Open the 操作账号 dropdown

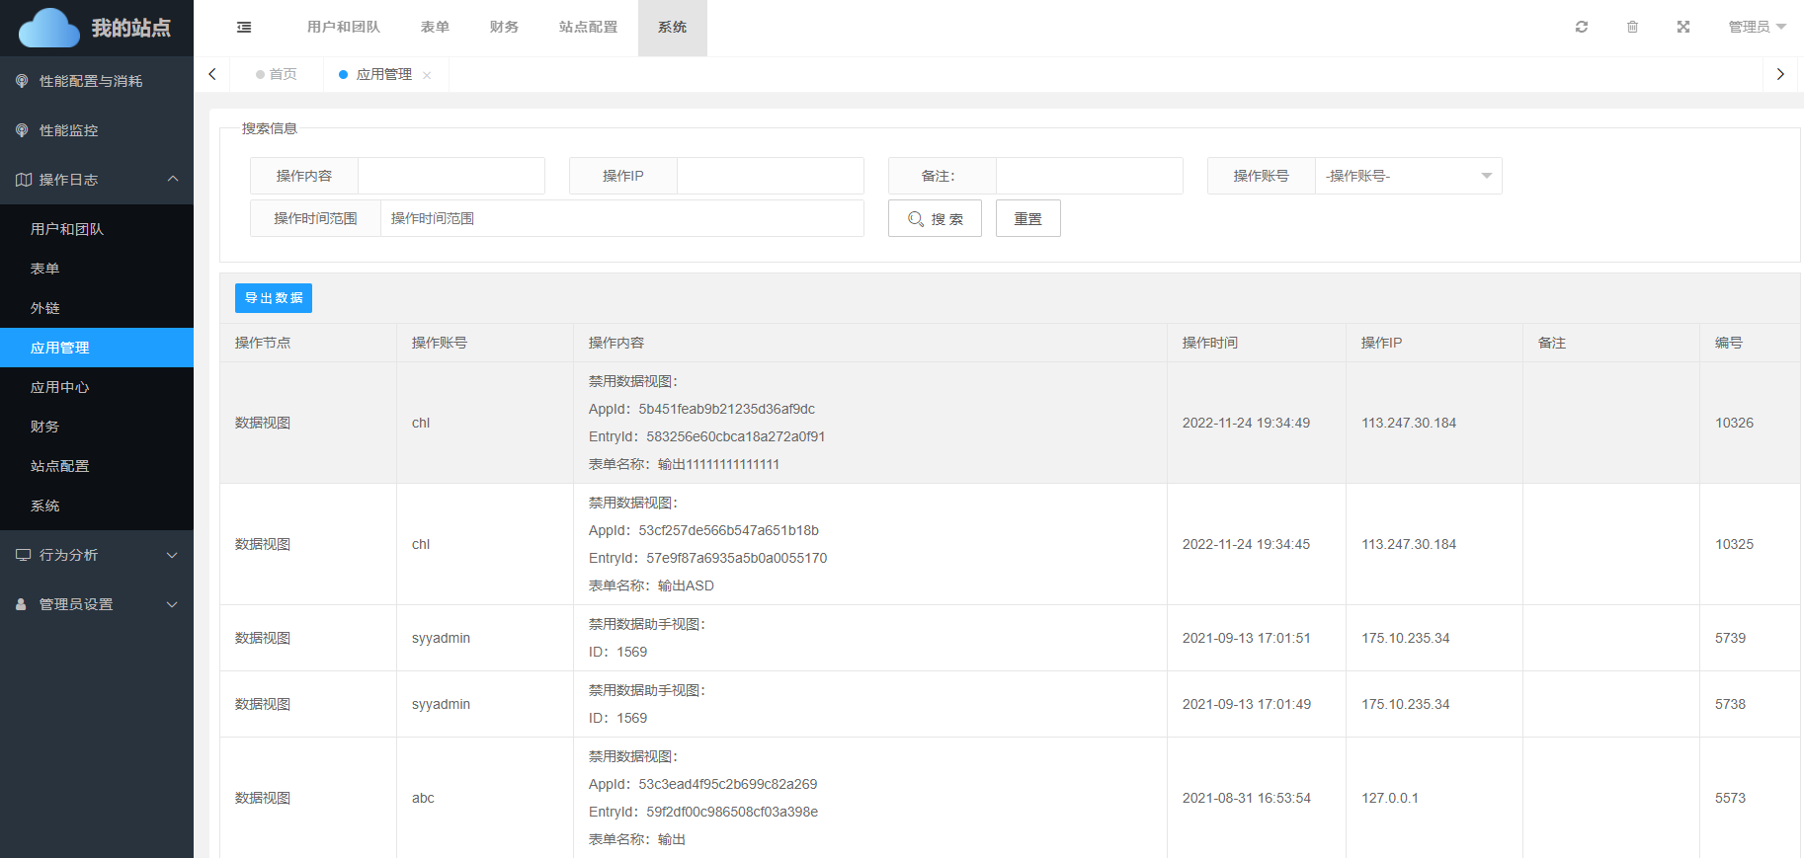1408,176
